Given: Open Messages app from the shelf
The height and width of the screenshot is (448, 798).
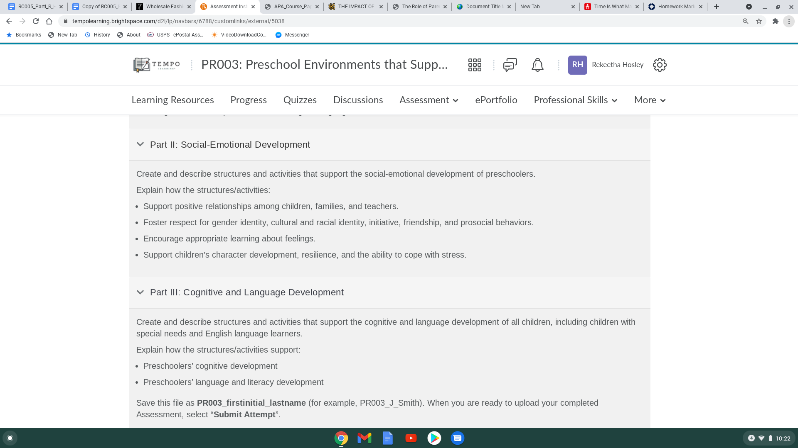Looking at the screenshot, I should tap(458, 438).
